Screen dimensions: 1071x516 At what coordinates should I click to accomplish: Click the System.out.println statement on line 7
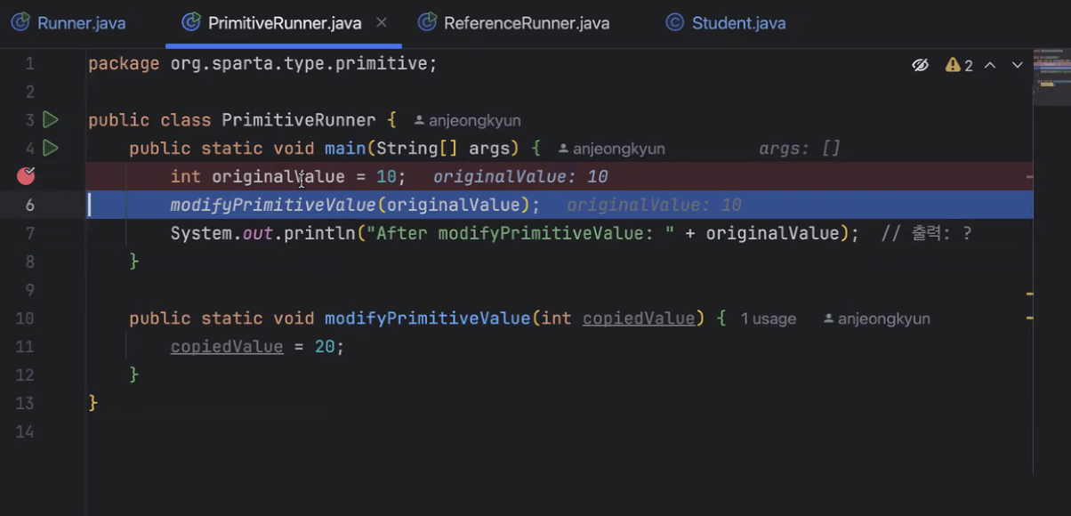point(515,234)
